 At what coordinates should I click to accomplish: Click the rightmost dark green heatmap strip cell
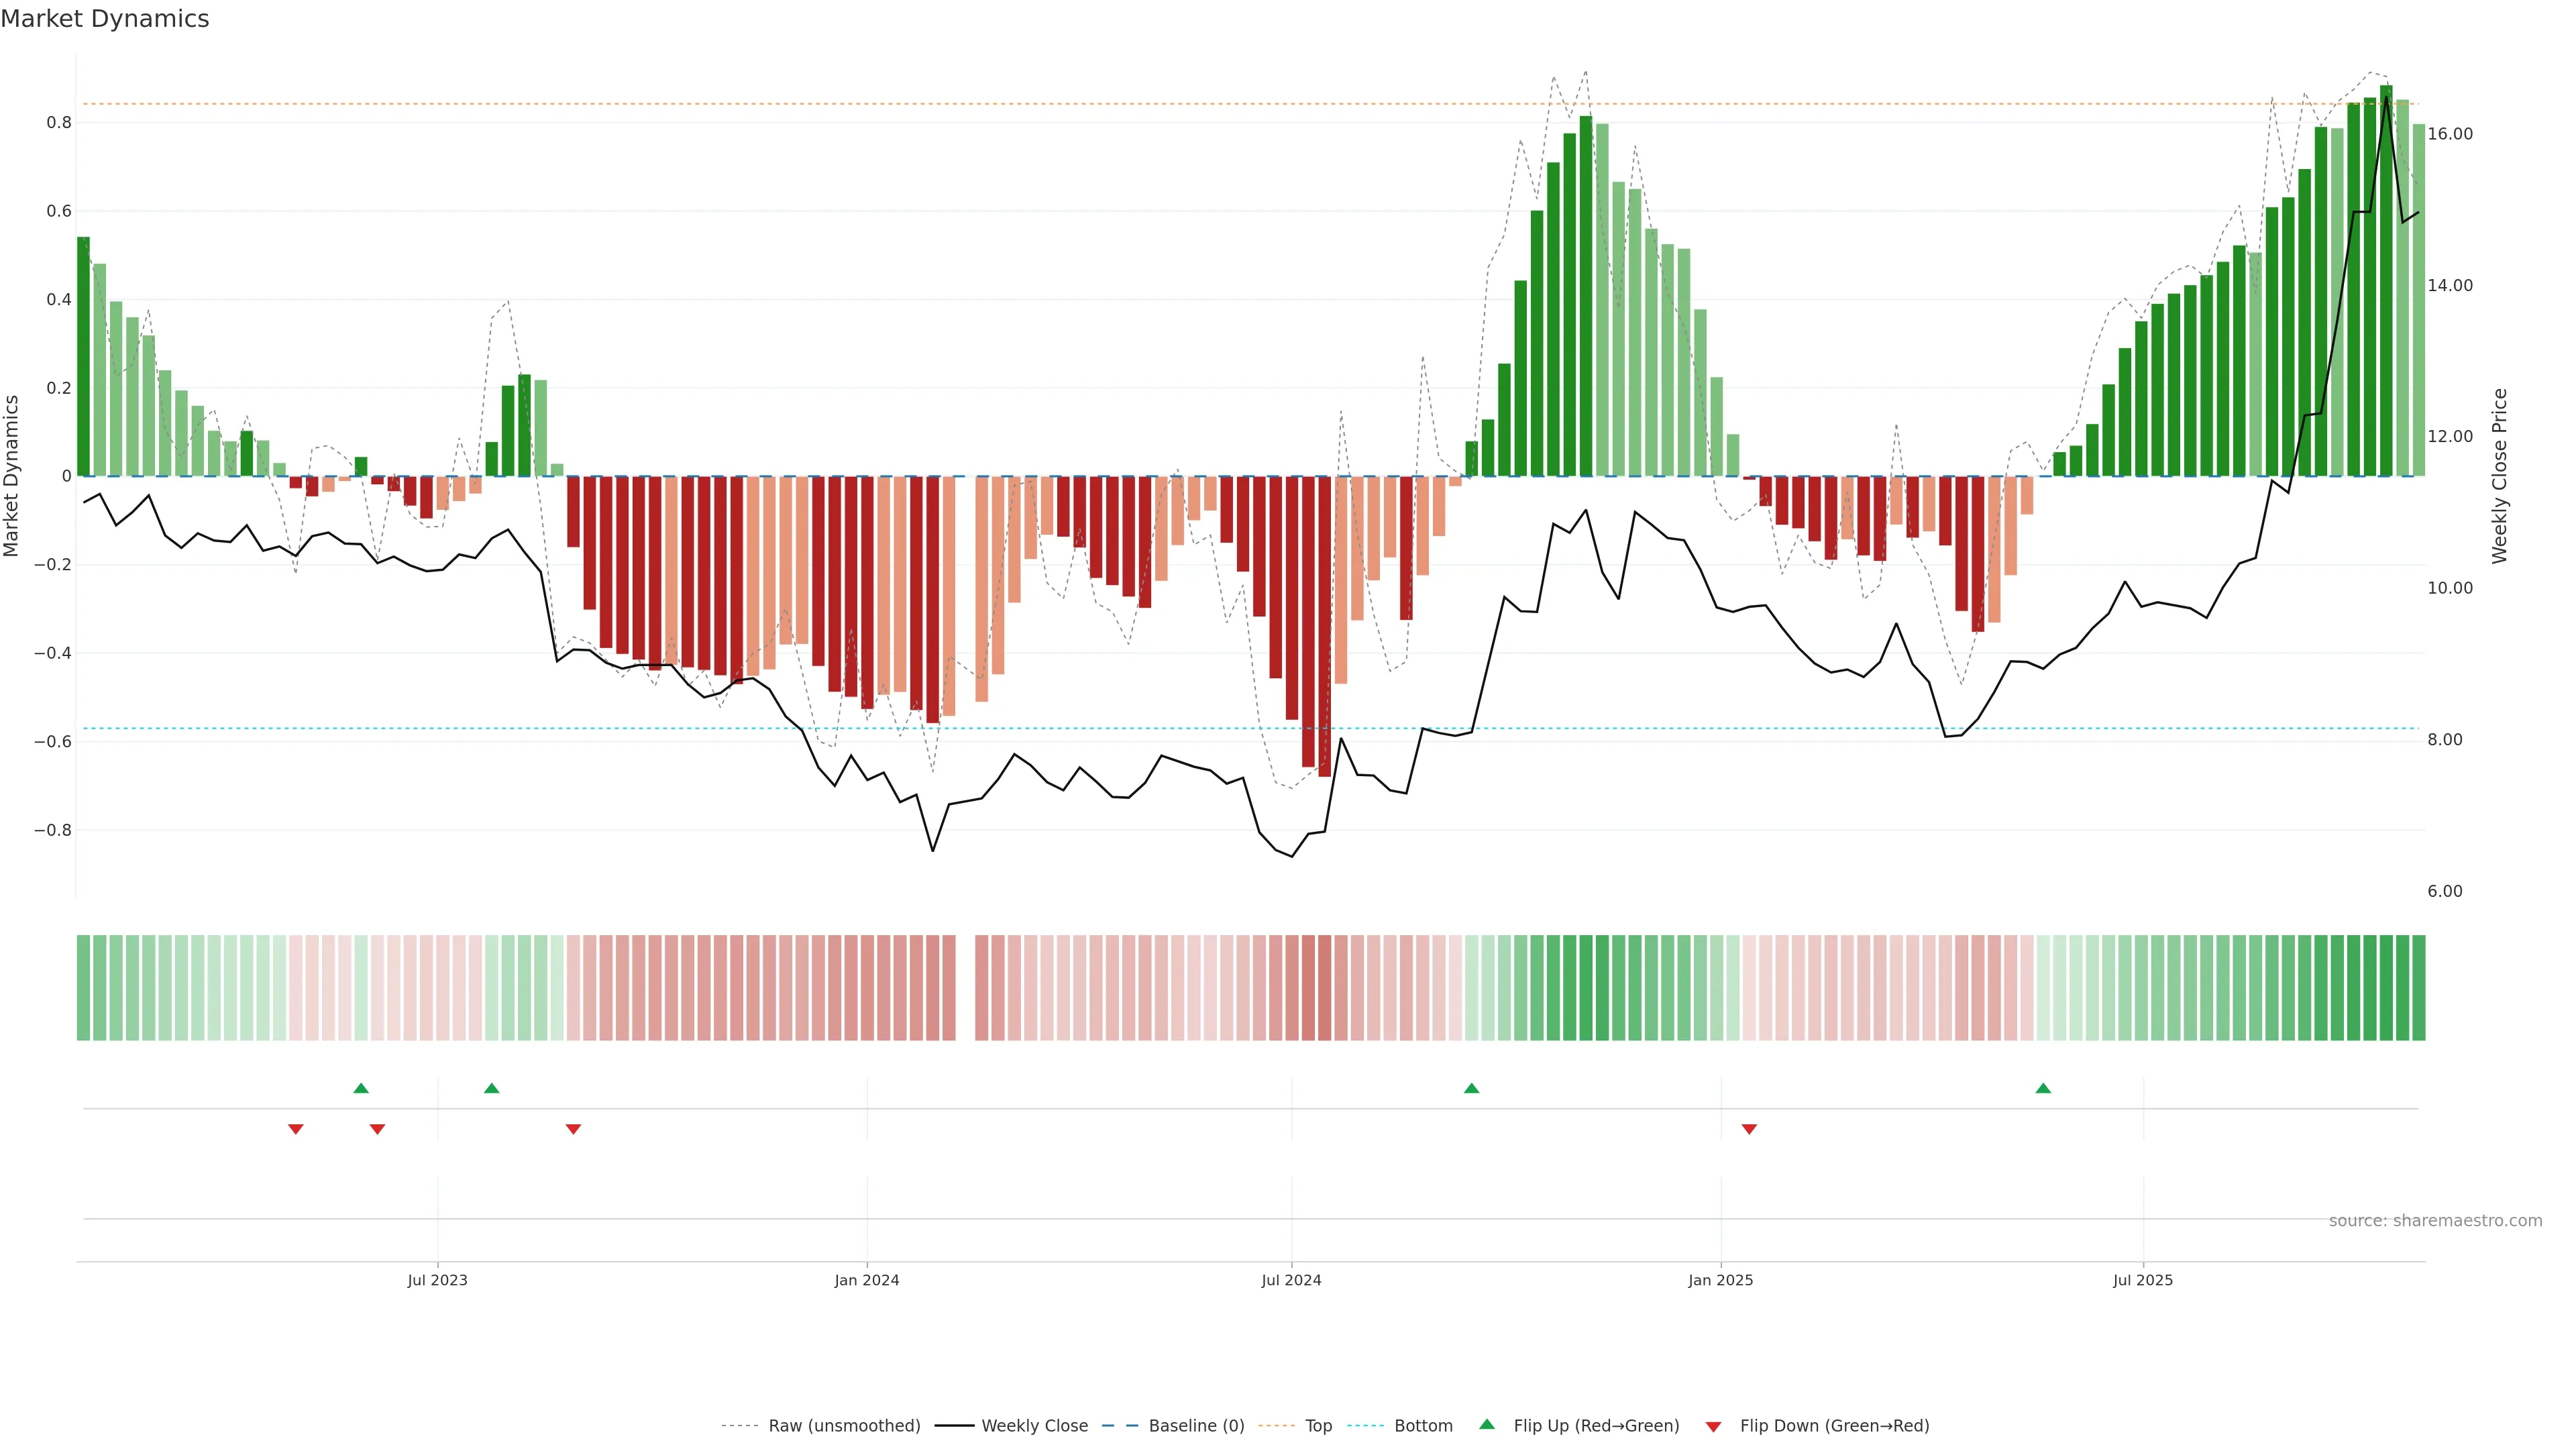pyautogui.click(x=2418, y=988)
